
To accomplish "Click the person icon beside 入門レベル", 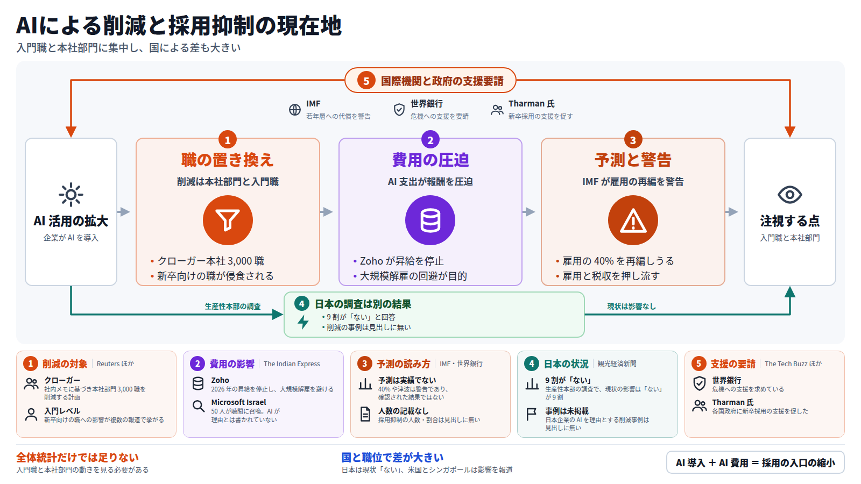I will [31, 415].
